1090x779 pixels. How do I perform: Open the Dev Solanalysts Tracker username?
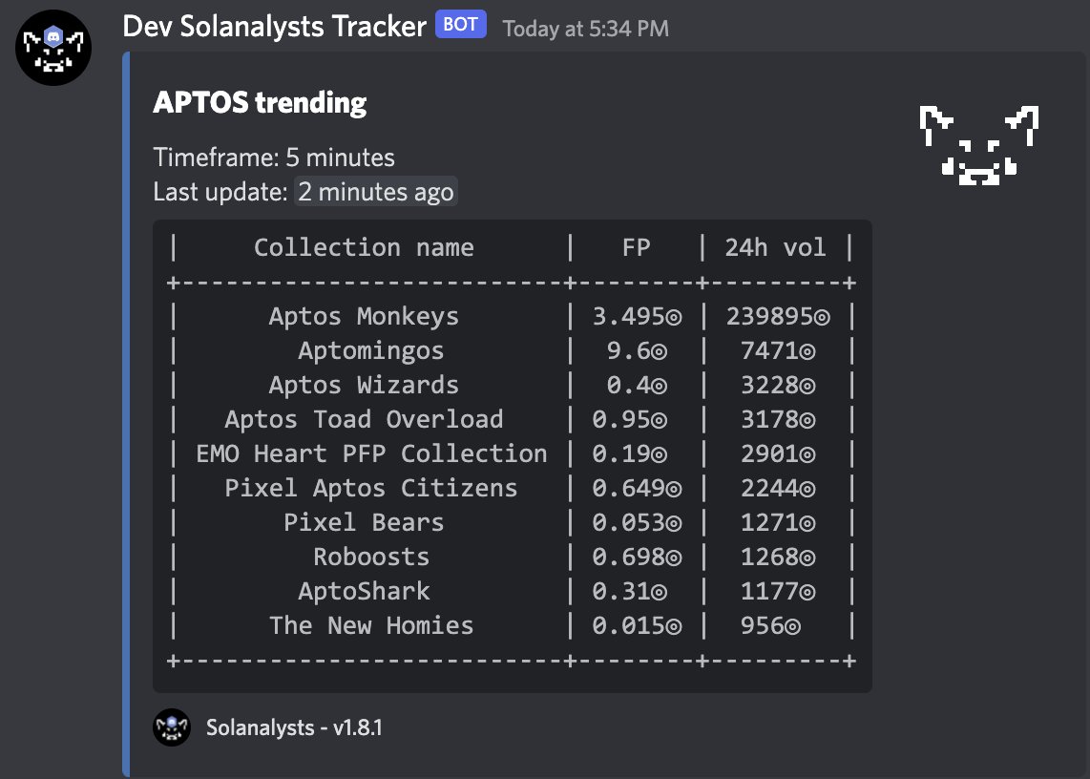tap(274, 27)
